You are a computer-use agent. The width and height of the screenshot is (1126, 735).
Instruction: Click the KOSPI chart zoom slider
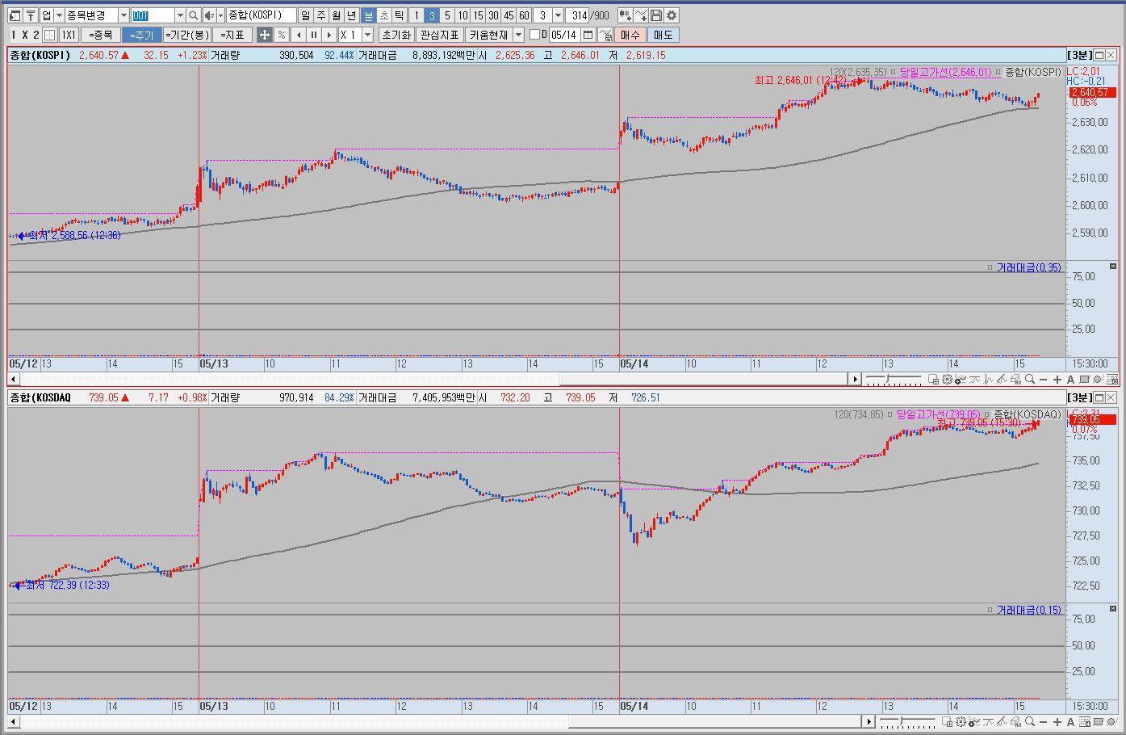[x=894, y=379]
